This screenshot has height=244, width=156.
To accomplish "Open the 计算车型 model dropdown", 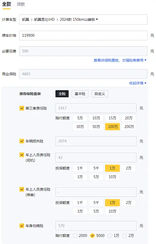I will click(83, 20).
